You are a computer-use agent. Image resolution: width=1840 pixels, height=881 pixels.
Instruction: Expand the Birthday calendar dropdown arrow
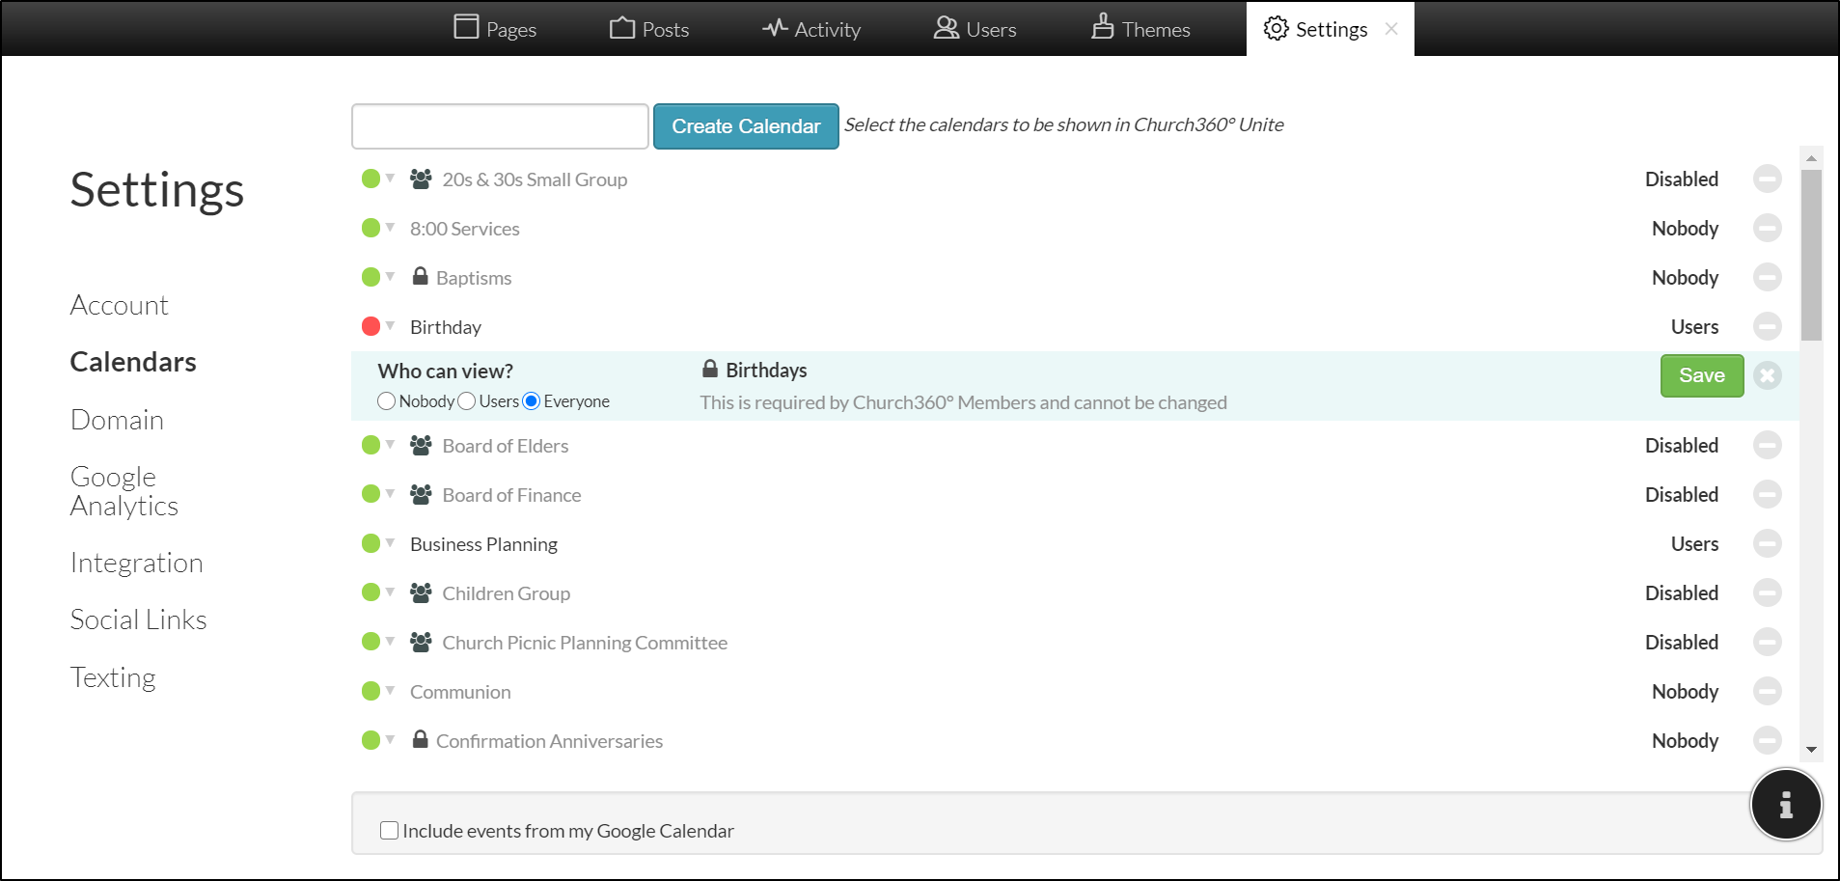[x=391, y=326]
